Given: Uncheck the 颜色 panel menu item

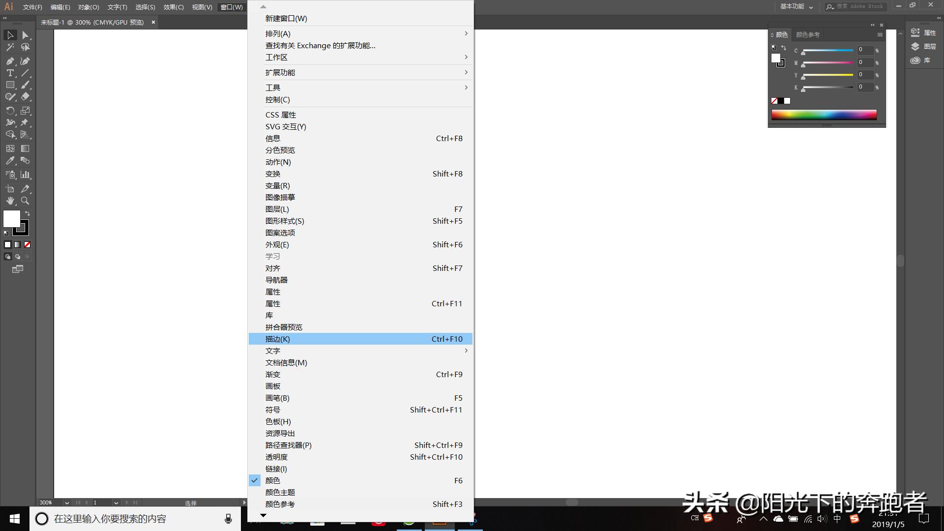Looking at the screenshot, I should pos(272,480).
